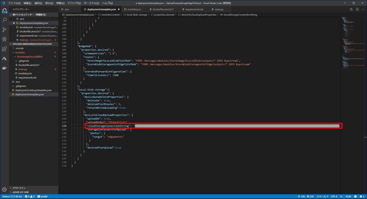Open the feedback smiley in the status bar
367x199 pixels.
(x=355, y=196)
